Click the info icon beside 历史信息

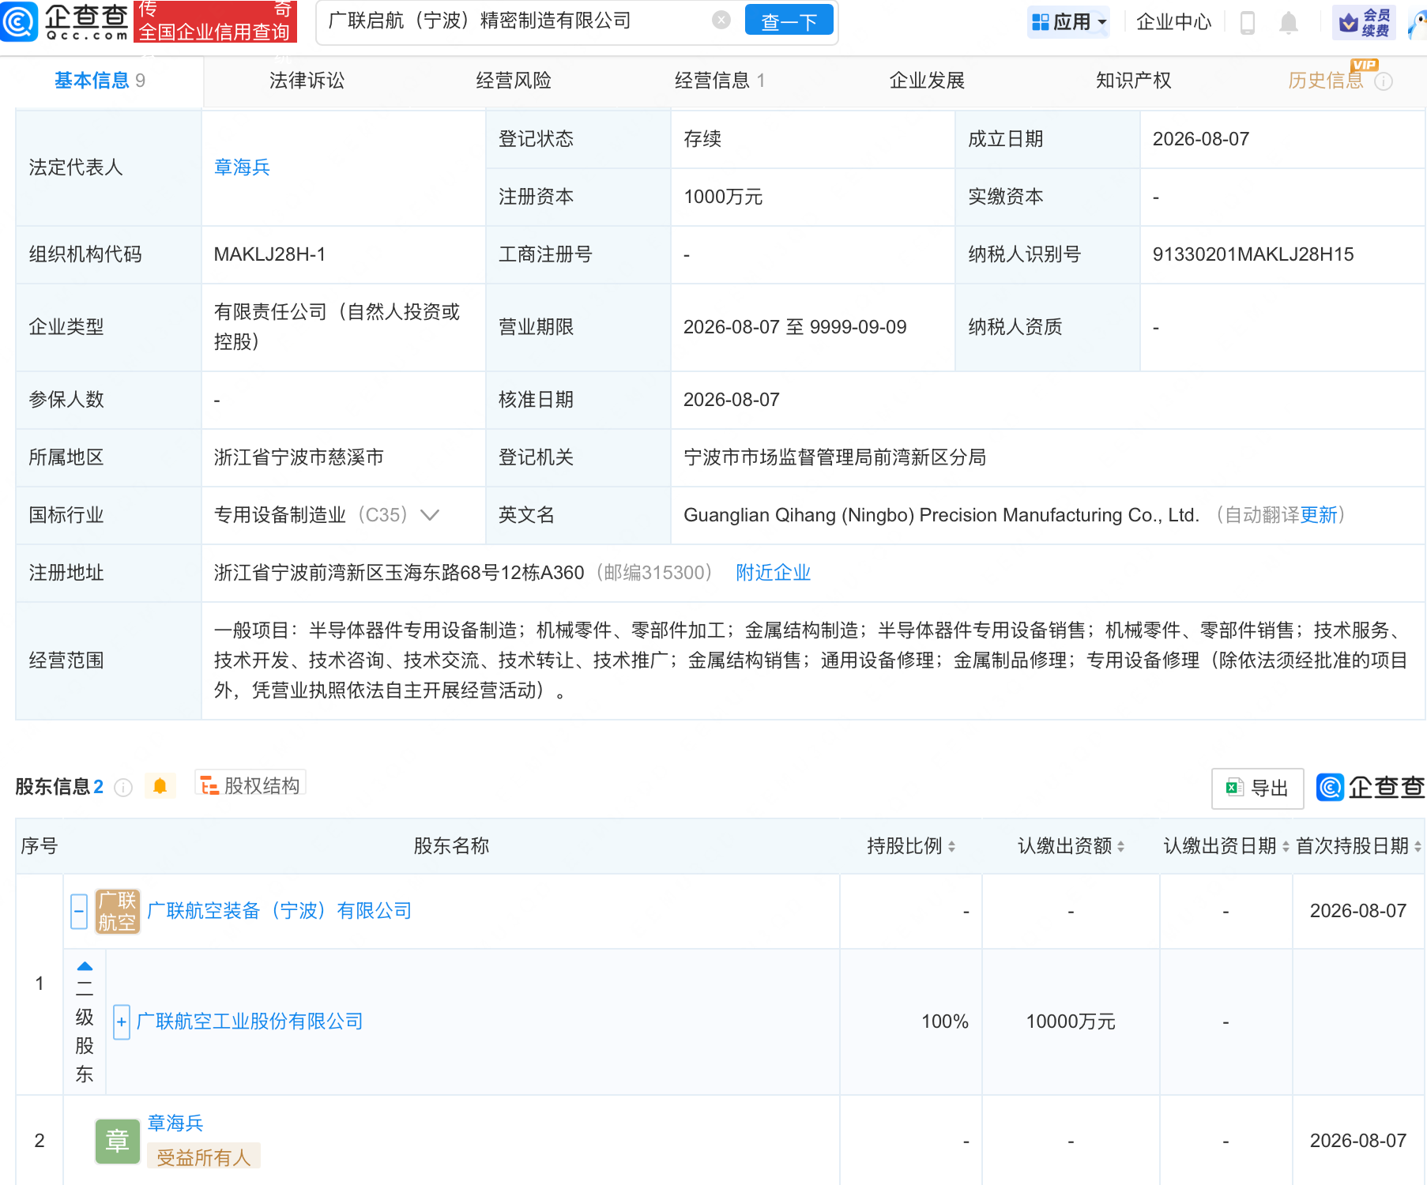[1384, 81]
